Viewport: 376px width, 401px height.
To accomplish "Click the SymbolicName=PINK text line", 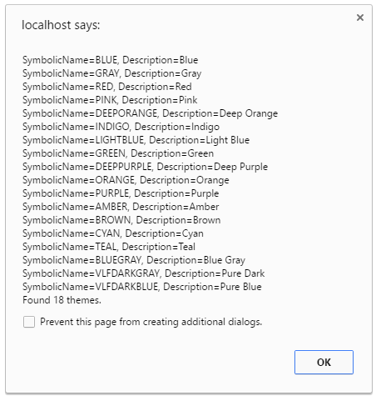I will point(110,100).
